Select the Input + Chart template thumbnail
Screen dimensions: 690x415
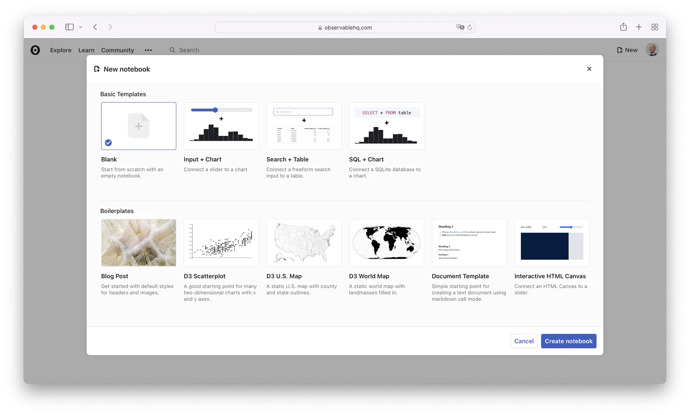221,126
